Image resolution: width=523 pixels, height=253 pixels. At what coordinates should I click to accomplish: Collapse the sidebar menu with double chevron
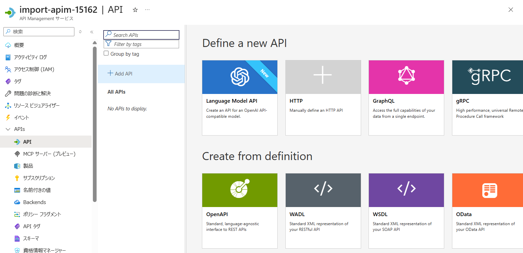pyautogui.click(x=92, y=32)
